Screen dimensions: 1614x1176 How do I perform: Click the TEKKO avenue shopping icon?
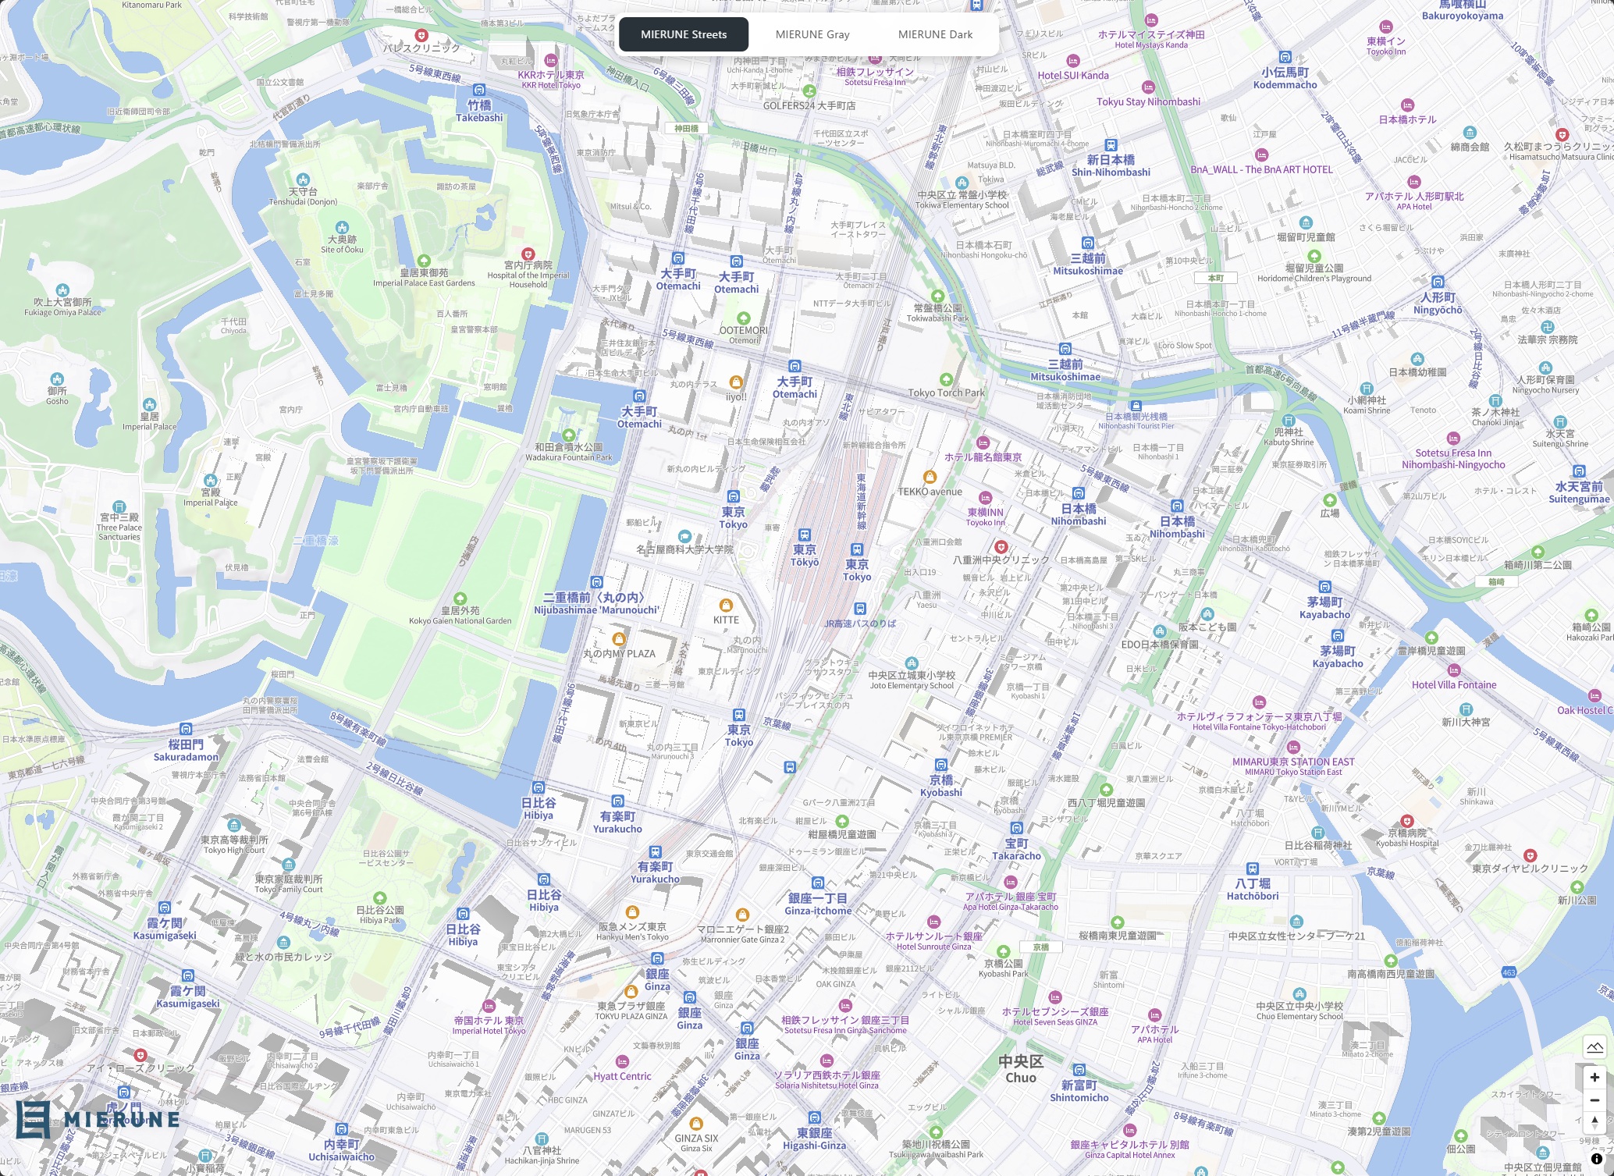click(x=930, y=477)
